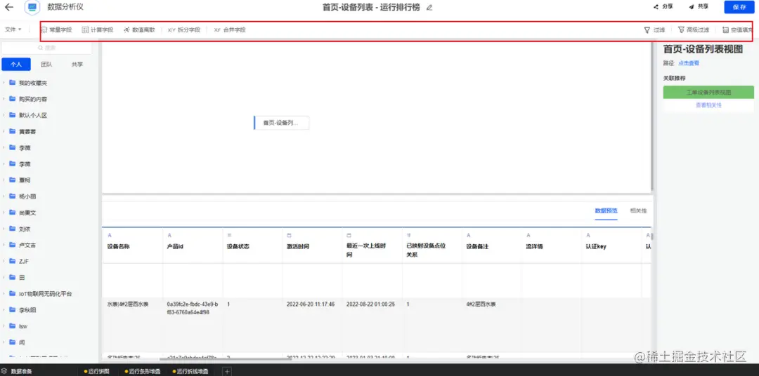Apply the 过滤 funnel filter
The width and height of the screenshot is (759, 376).
[x=654, y=29]
